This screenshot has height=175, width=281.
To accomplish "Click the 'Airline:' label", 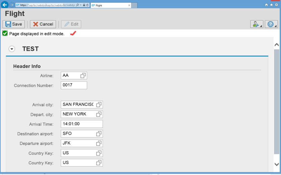I will pyautogui.click(x=47, y=76).
